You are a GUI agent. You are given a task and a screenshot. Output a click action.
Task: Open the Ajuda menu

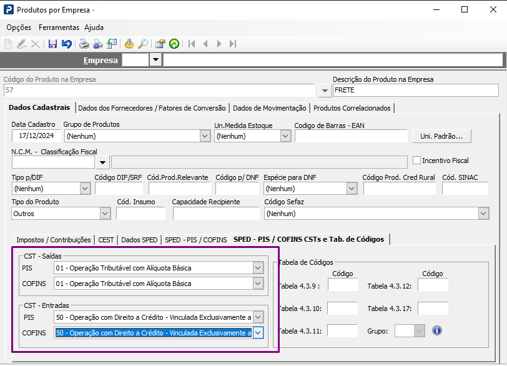click(94, 27)
